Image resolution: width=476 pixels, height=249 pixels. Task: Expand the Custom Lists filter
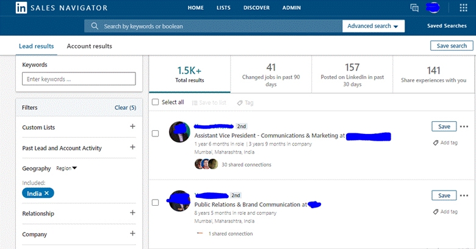[x=132, y=127]
